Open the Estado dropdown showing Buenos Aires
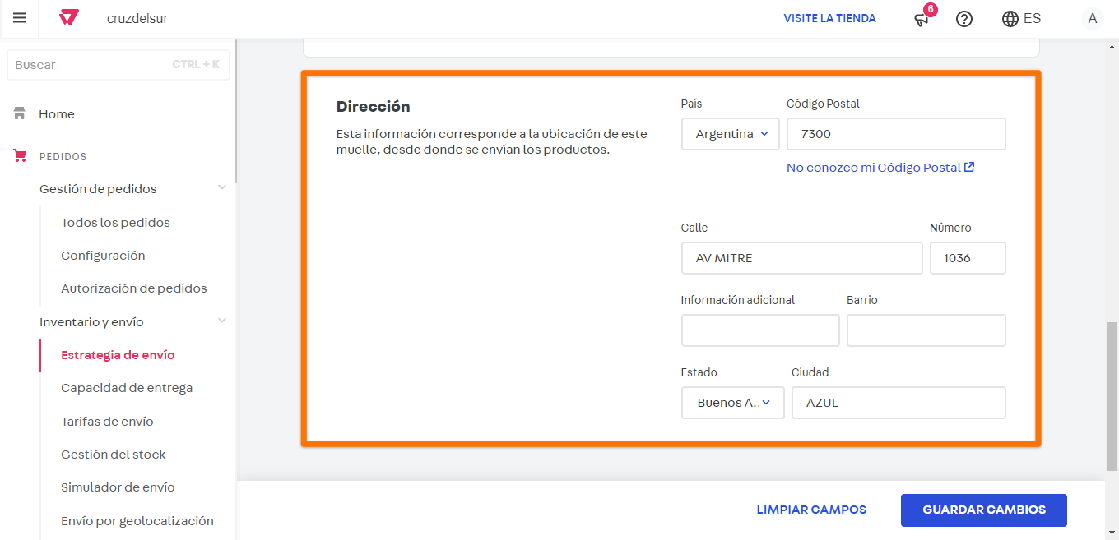 (x=732, y=403)
